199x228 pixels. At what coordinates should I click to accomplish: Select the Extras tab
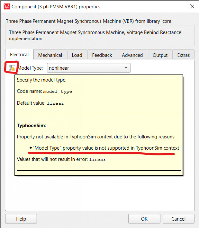183,55
